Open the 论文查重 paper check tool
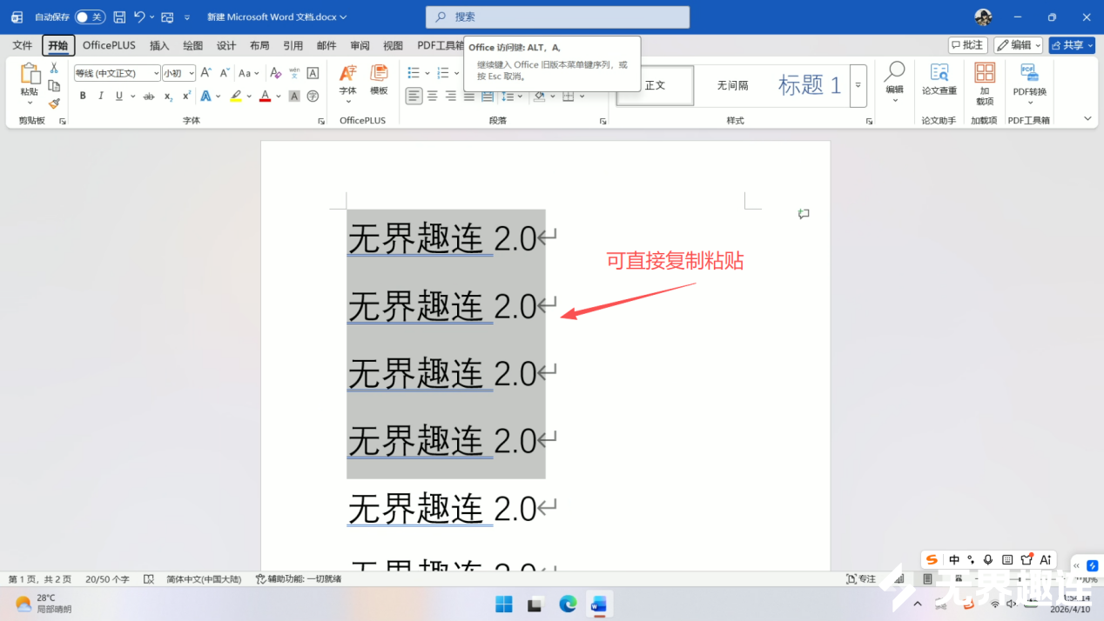This screenshot has height=621, width=1104. pos(939,79)
